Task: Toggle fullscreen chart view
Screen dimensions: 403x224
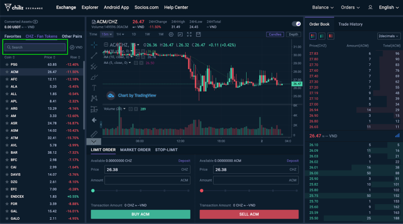Action: coord(189,35)
